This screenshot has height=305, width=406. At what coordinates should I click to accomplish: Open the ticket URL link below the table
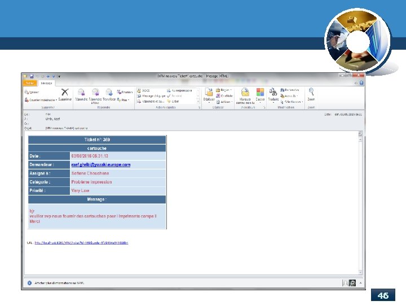[x=81, y=243]
